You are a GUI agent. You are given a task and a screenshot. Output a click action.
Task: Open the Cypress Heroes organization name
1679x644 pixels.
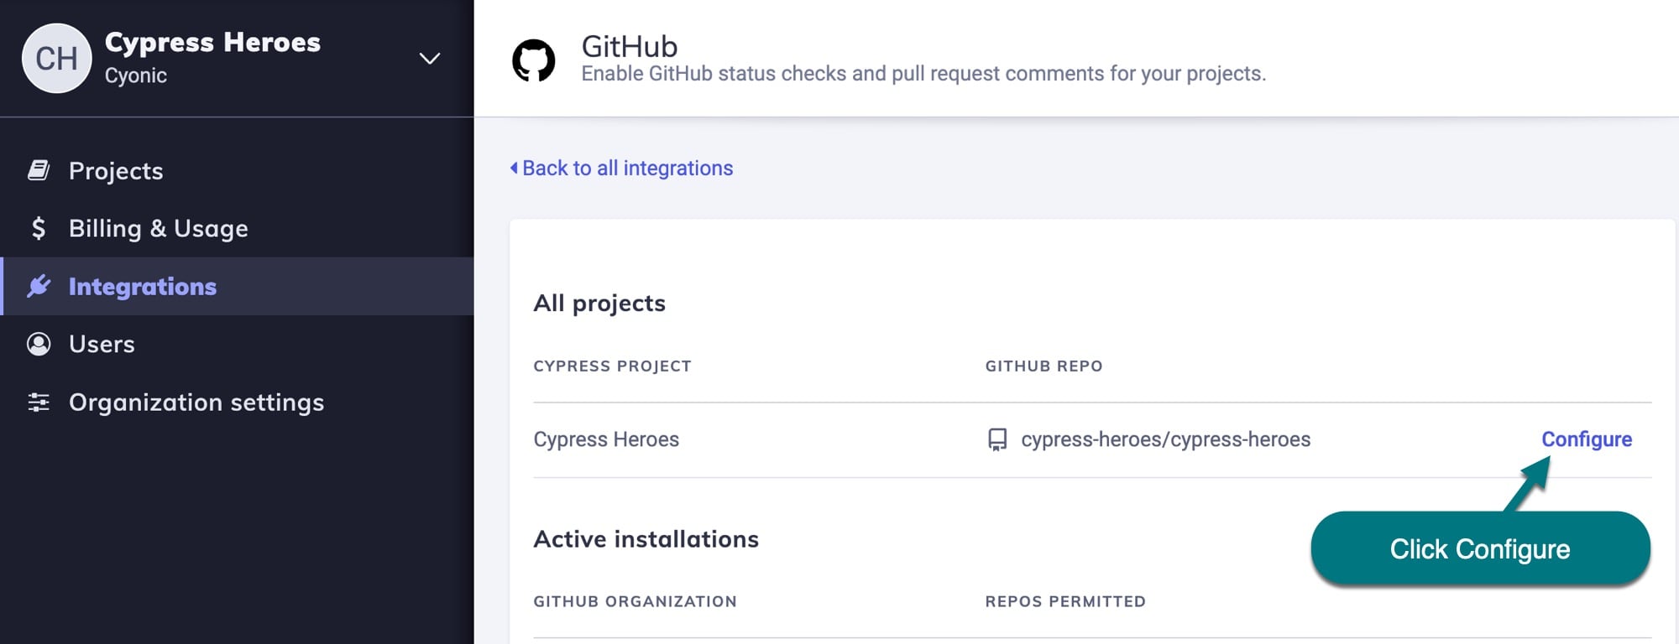(212, 42)
